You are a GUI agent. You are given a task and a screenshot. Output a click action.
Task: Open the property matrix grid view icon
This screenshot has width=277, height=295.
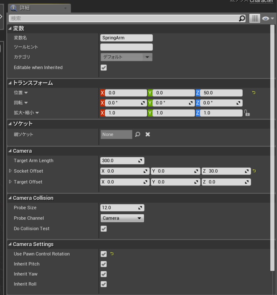pos(255,18)
